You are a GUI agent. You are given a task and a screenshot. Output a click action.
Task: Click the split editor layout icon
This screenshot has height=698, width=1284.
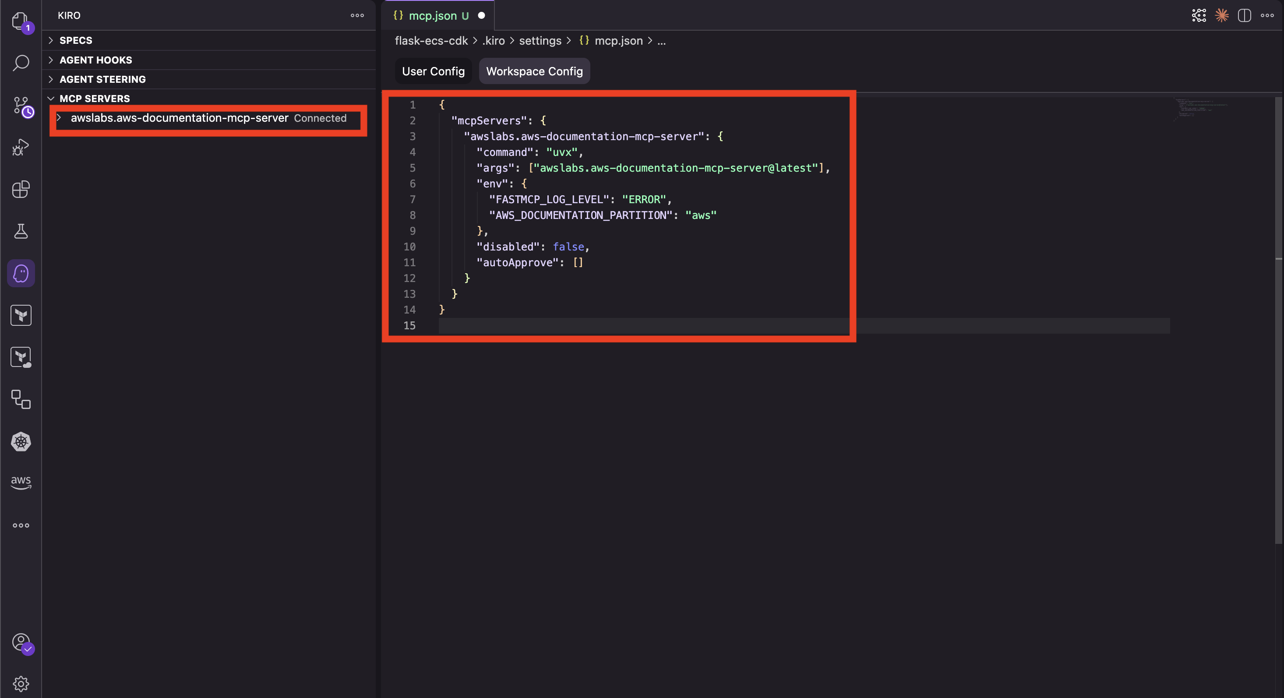pyautogui.click(x=1244, y=15)
